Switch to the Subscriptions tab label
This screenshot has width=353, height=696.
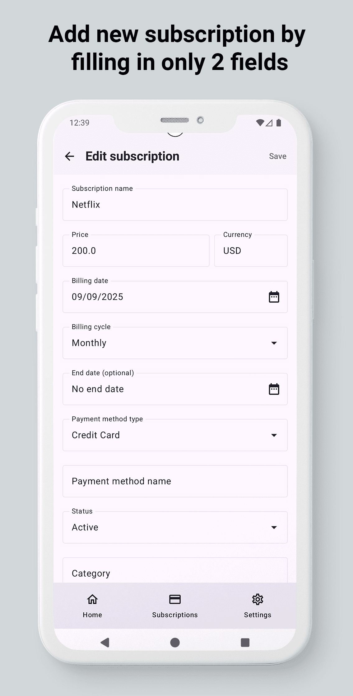[x=175, y=615]
